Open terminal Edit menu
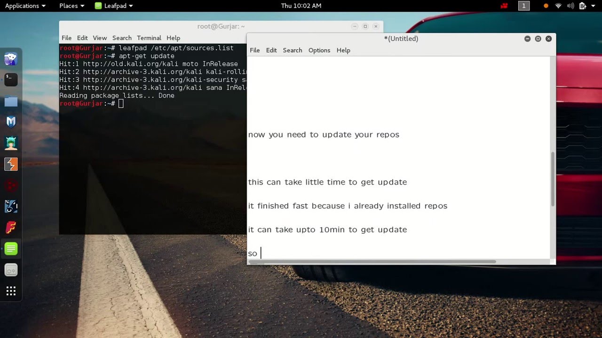Viewport: 602px width, 338px height. (x=82, y=38)
